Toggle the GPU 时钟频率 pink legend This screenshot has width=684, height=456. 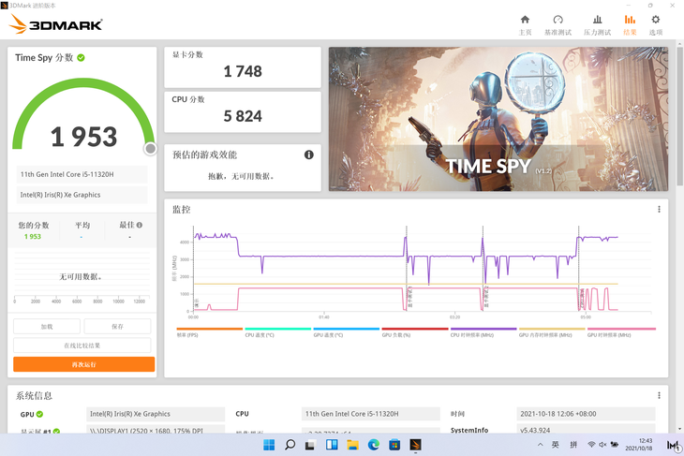[621, 332]
